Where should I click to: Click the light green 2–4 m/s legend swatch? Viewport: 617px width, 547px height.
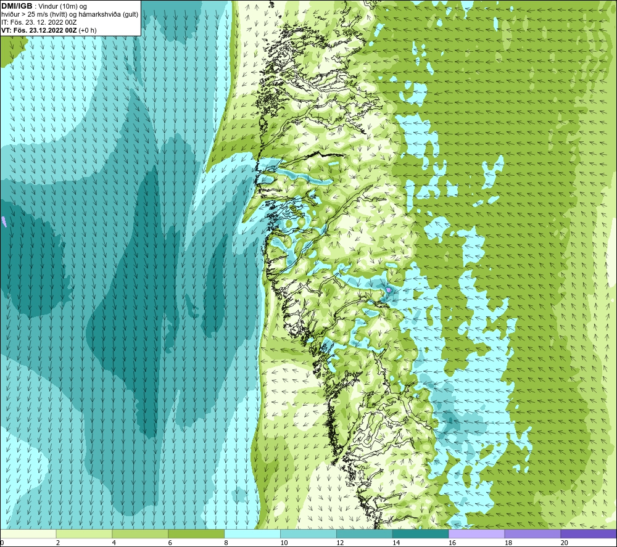(x=84, y=533)
